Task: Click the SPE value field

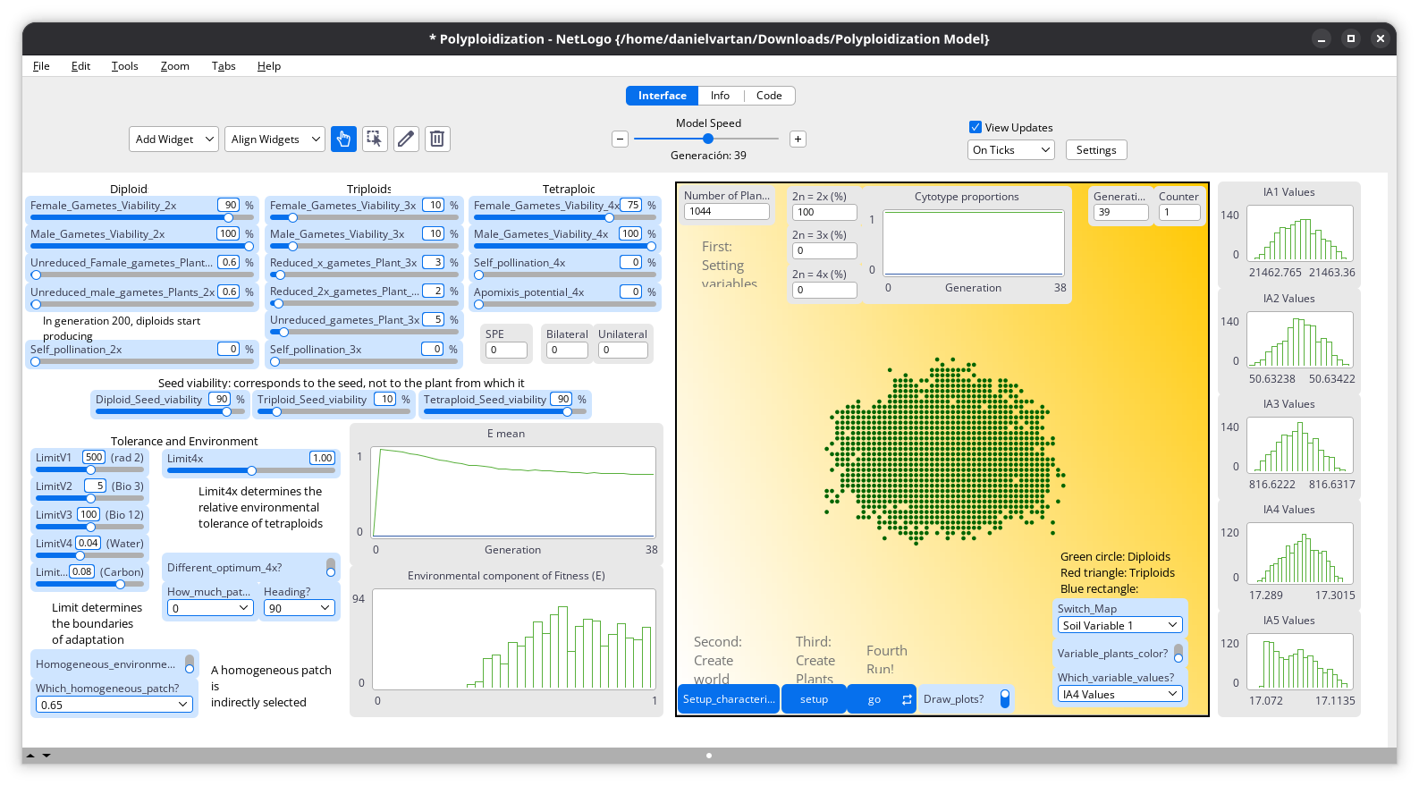Action: [506, 350]
